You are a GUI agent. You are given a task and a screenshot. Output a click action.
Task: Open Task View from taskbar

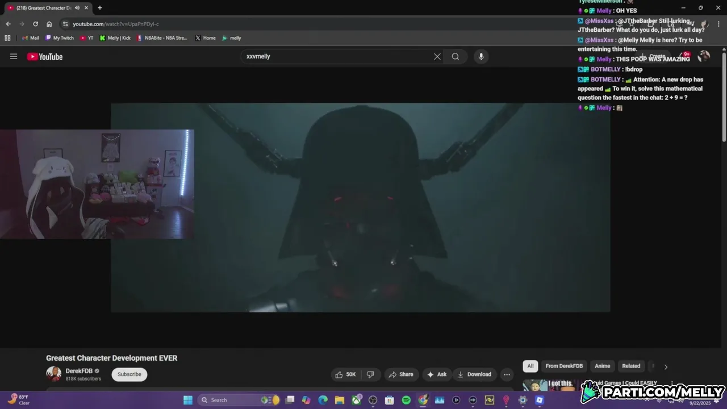point(290,400)
